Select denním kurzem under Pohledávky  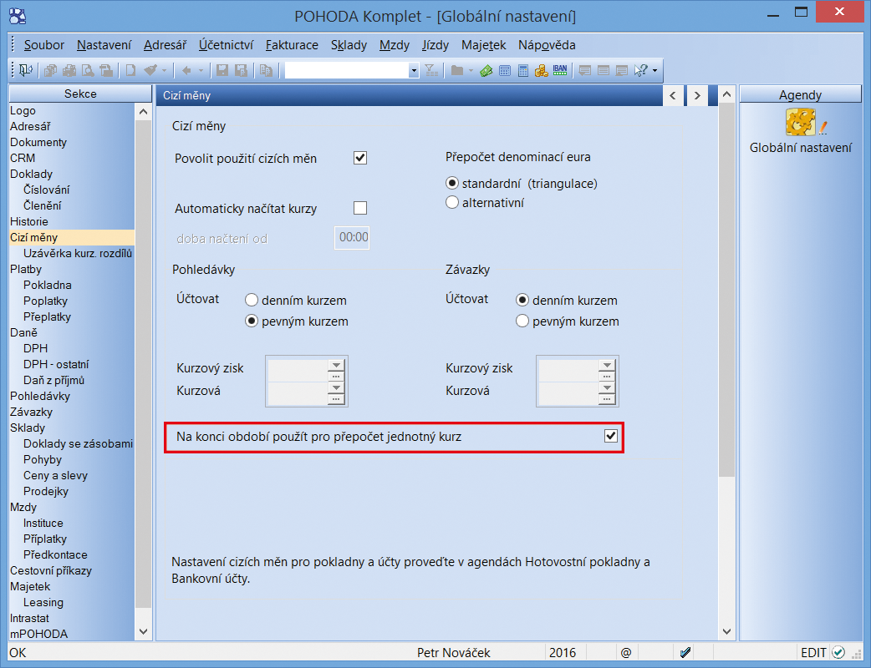tap(252, 300)
